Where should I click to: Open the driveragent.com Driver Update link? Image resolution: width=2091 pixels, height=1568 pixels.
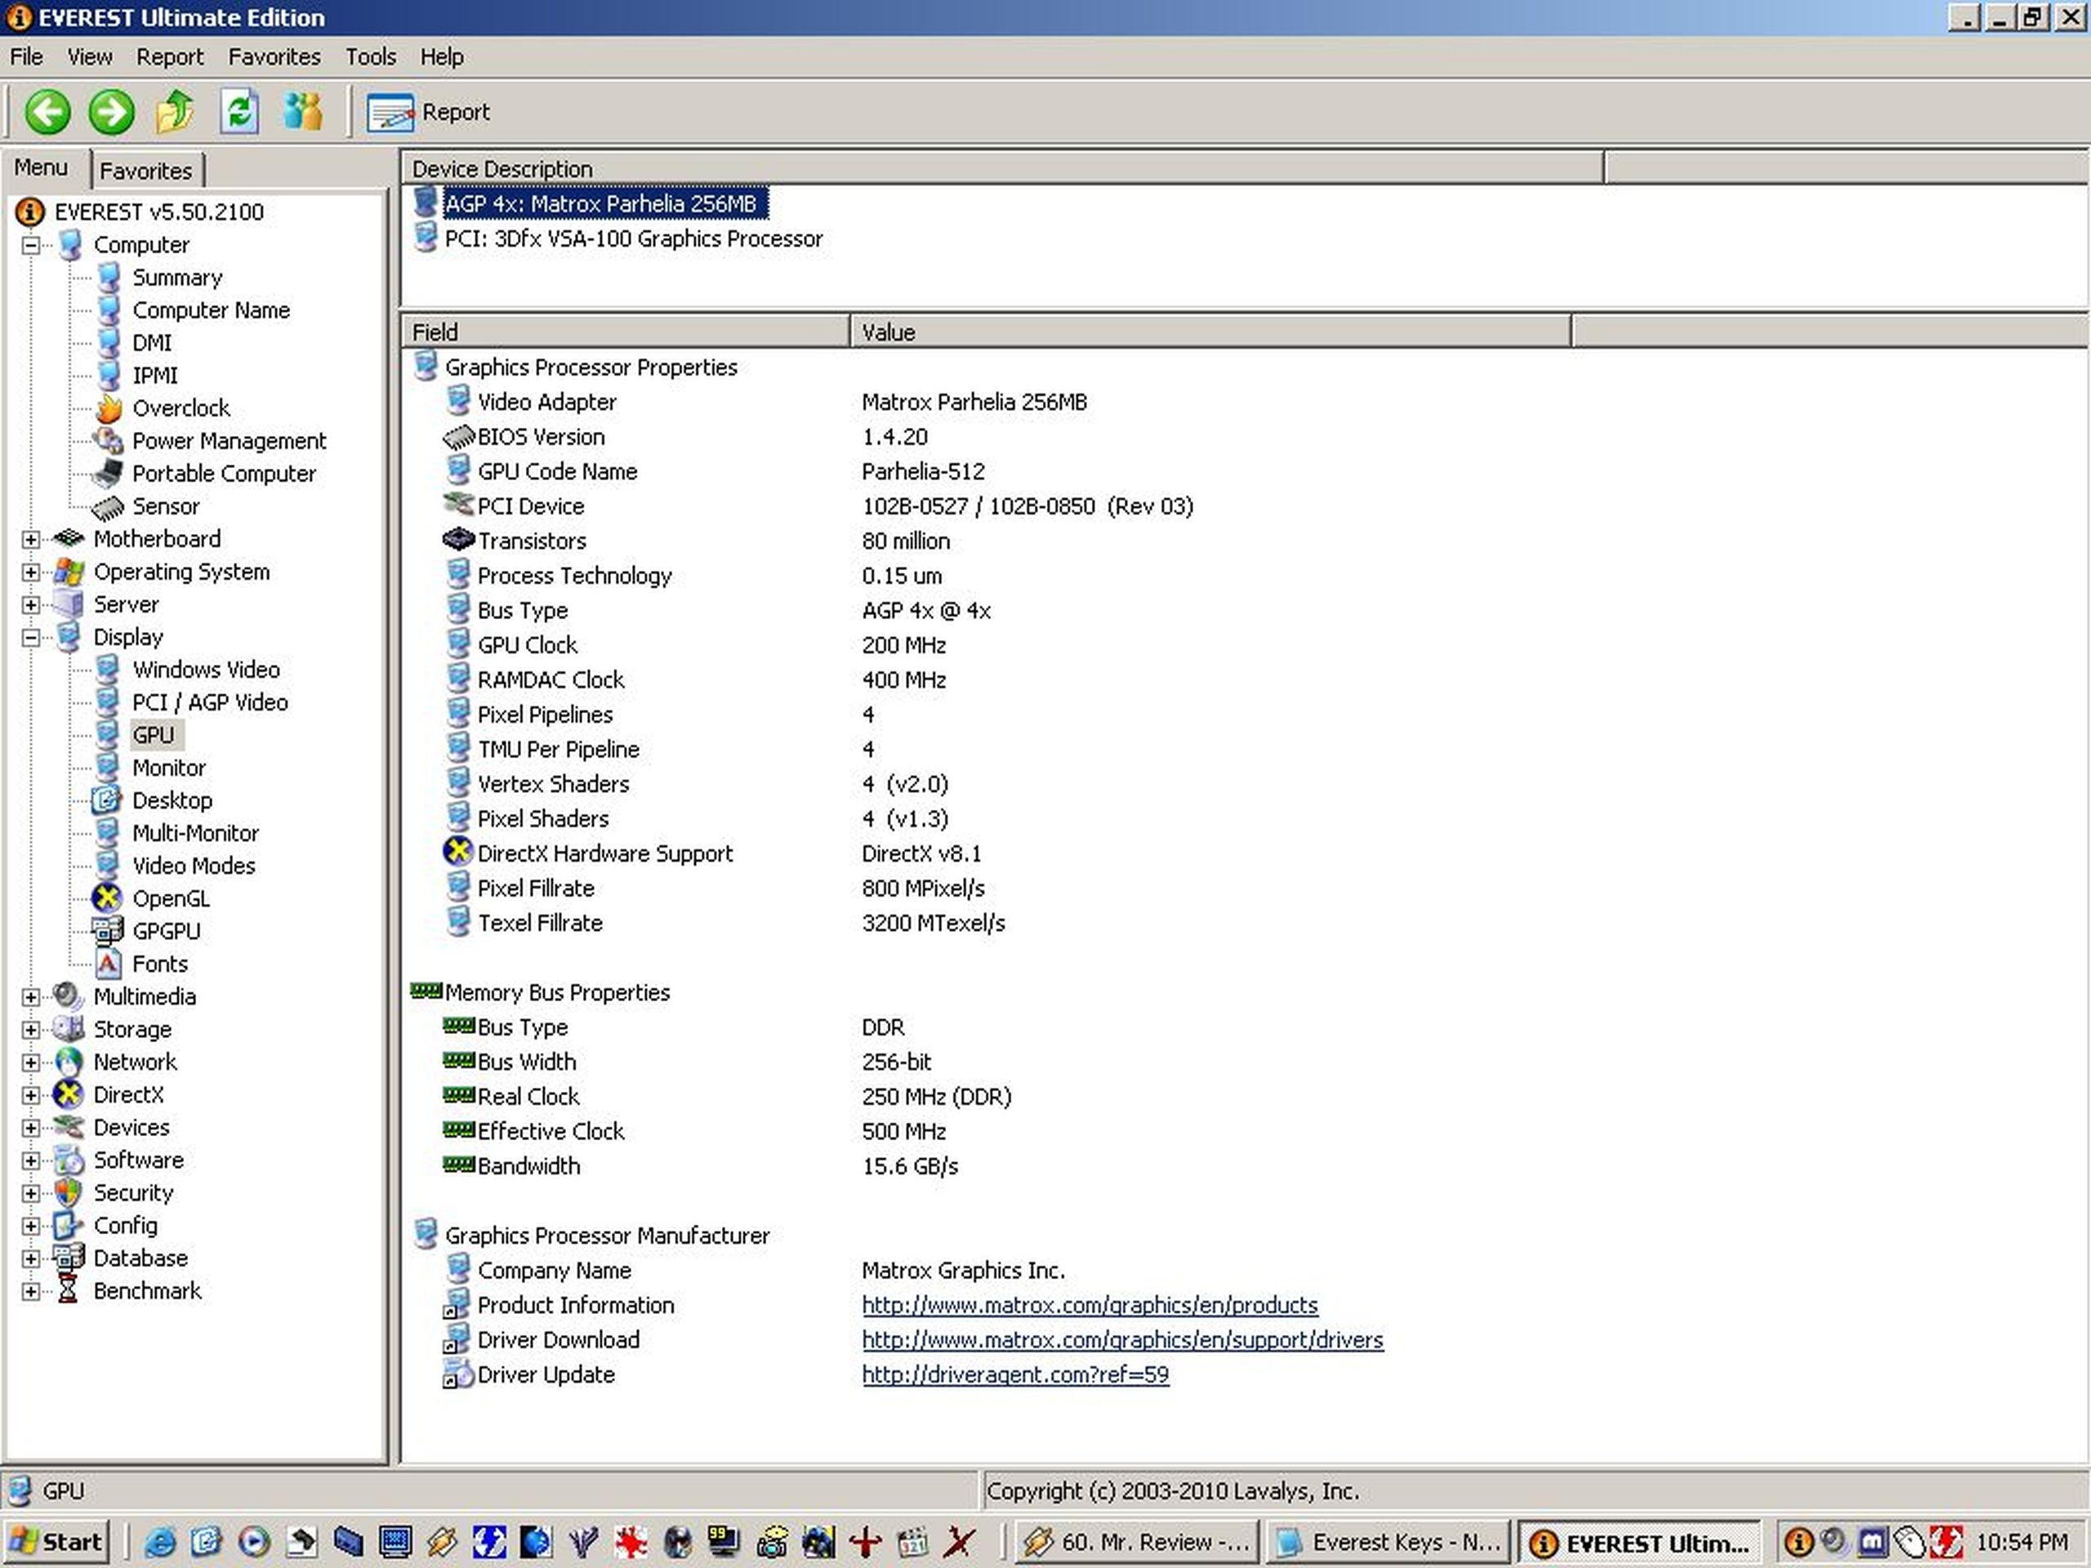pos(1015,1374)
